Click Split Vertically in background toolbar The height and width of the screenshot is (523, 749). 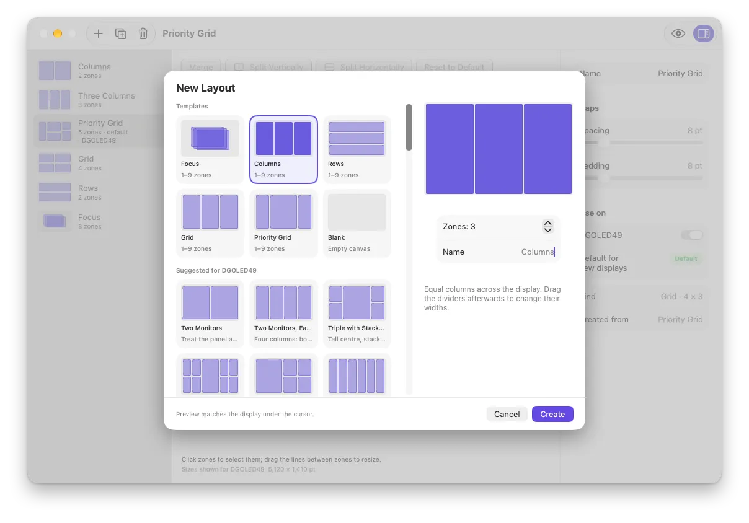click(270, 67)
